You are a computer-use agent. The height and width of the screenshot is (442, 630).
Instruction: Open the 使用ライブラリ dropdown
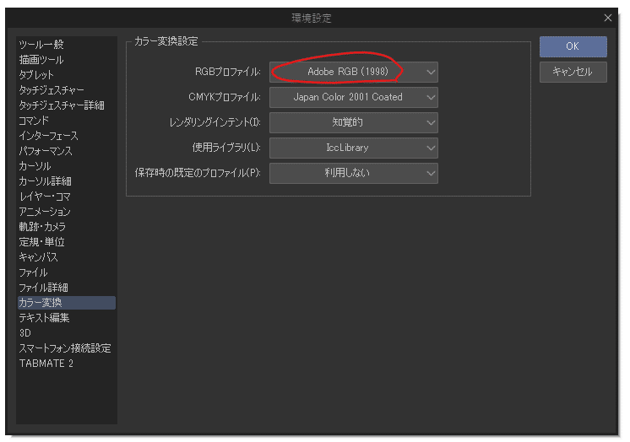coord(354,148)
